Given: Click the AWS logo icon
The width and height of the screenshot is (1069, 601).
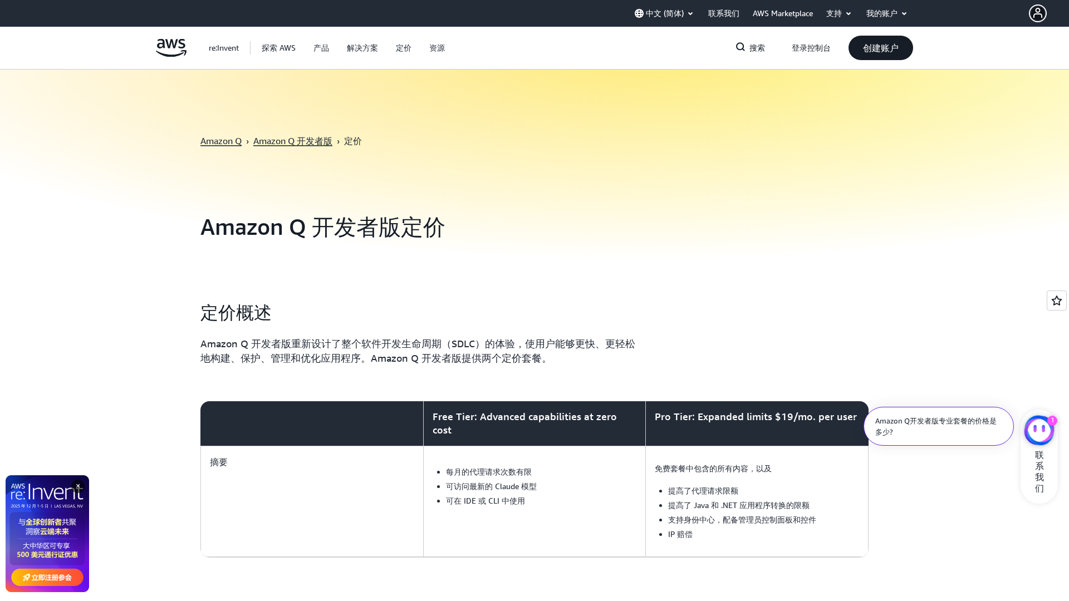Looking at the screenshot, I should [x=171, y=48].
